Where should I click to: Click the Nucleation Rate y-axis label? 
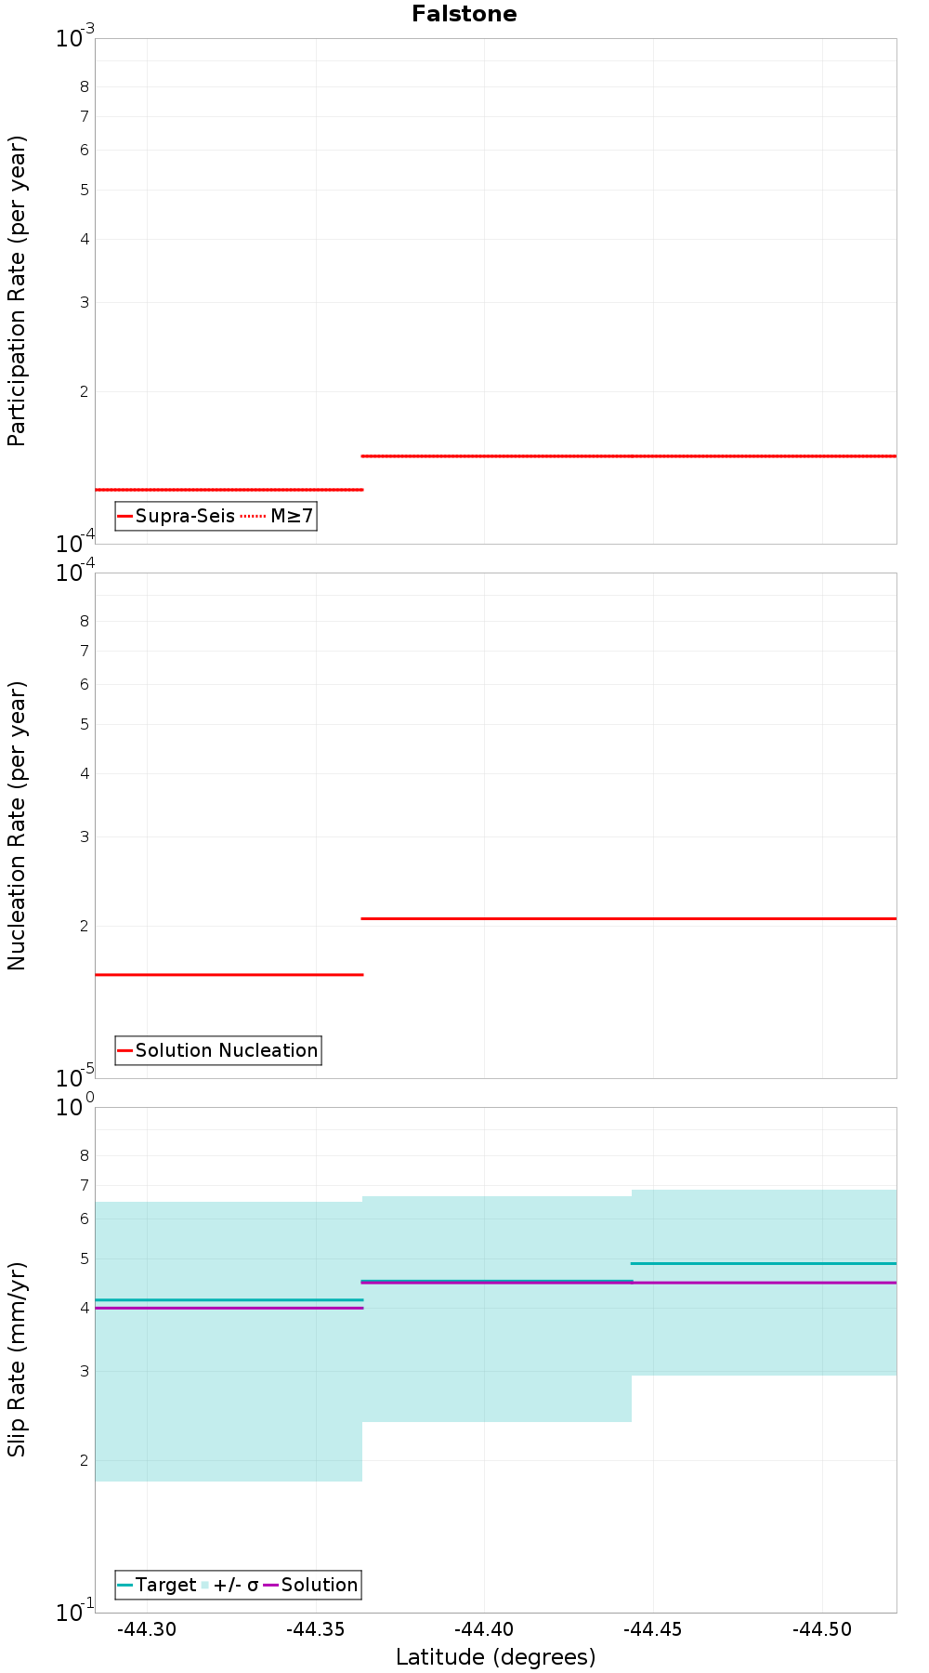coord(17,826)
